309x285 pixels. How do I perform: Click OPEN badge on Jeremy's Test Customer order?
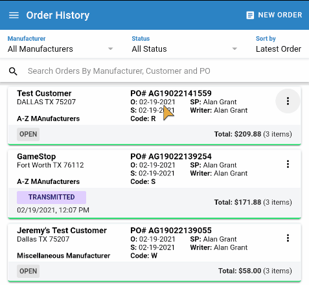(29, 271)
